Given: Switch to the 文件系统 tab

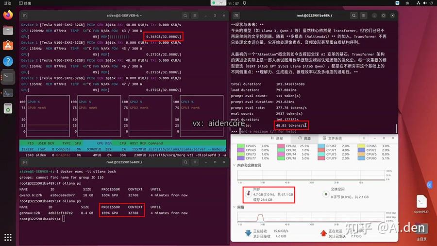Looking at the screenshot, I should 332,139.
